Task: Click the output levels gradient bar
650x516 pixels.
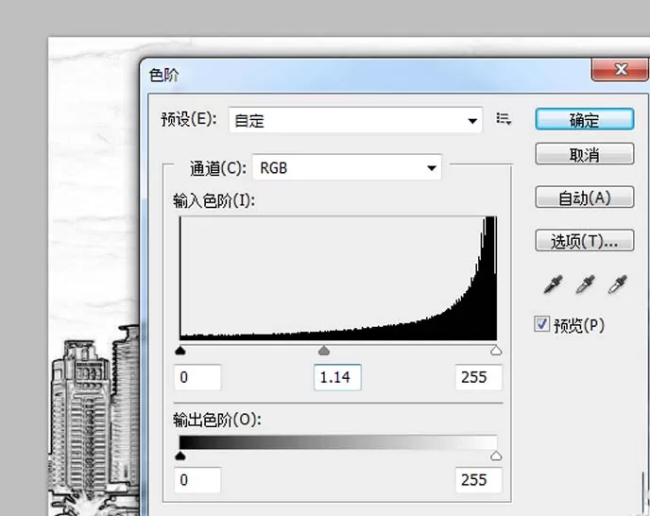Action: tap(338, 442)
